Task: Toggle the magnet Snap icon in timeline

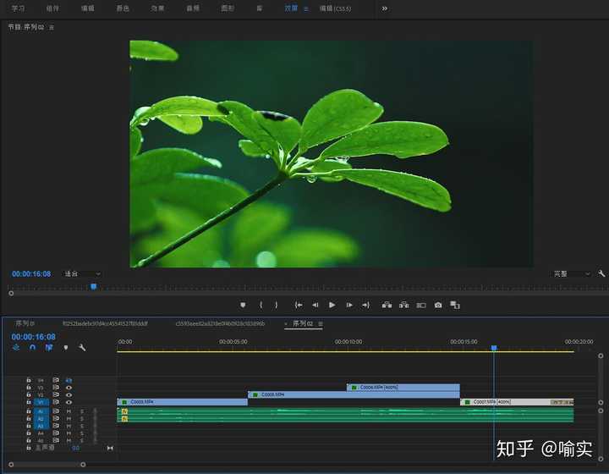Action: tap(33, 347)
